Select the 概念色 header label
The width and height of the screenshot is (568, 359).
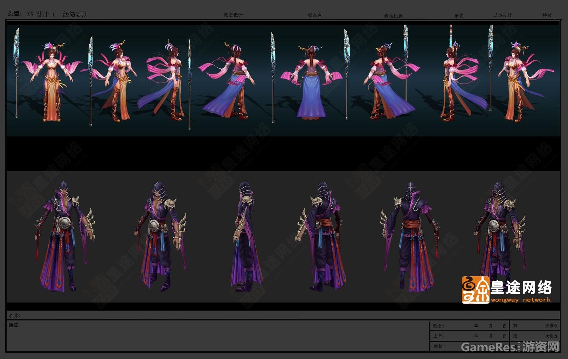pyautogui.click(x=314, y=15)
